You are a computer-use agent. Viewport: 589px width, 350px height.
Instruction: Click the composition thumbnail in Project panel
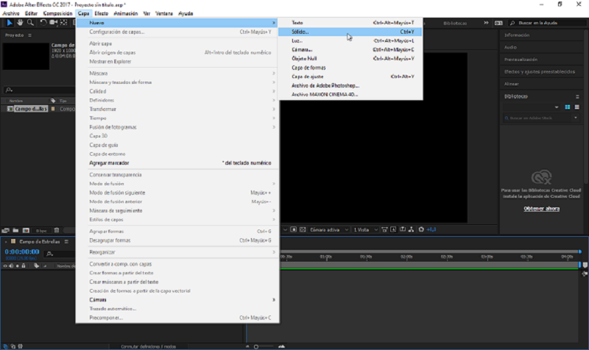26,57
